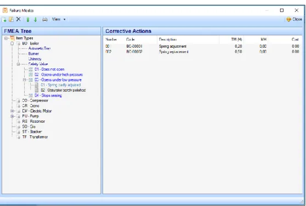
Task: Collapse Opens under low pressure node
Action: [x=24, y=80]
